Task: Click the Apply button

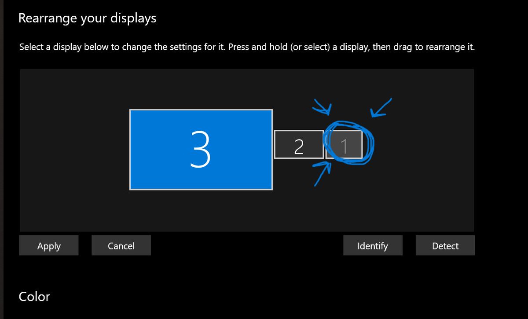Action: (x=49, y=246)
